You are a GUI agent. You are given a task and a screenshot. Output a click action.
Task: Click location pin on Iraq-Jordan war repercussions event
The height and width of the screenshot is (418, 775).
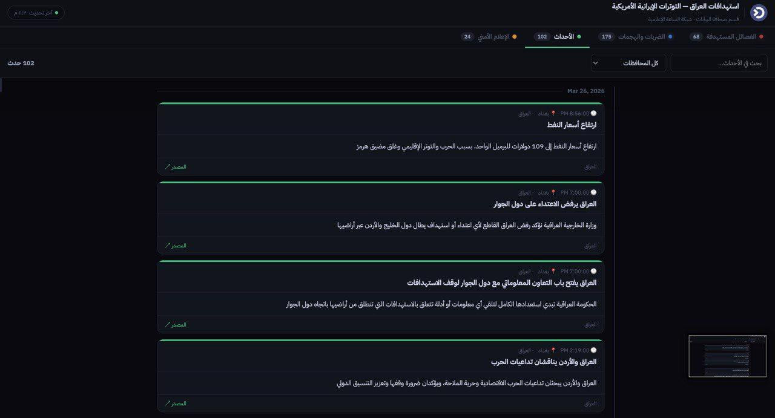coord(553,350)
